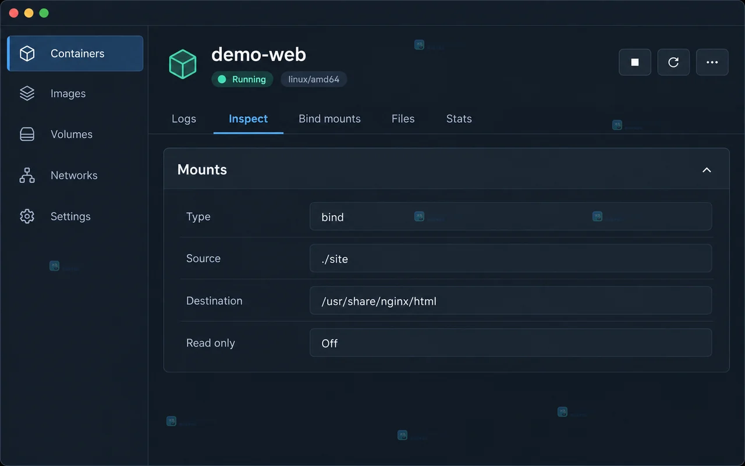Select Containers in the sidebar

coord(75,54)
